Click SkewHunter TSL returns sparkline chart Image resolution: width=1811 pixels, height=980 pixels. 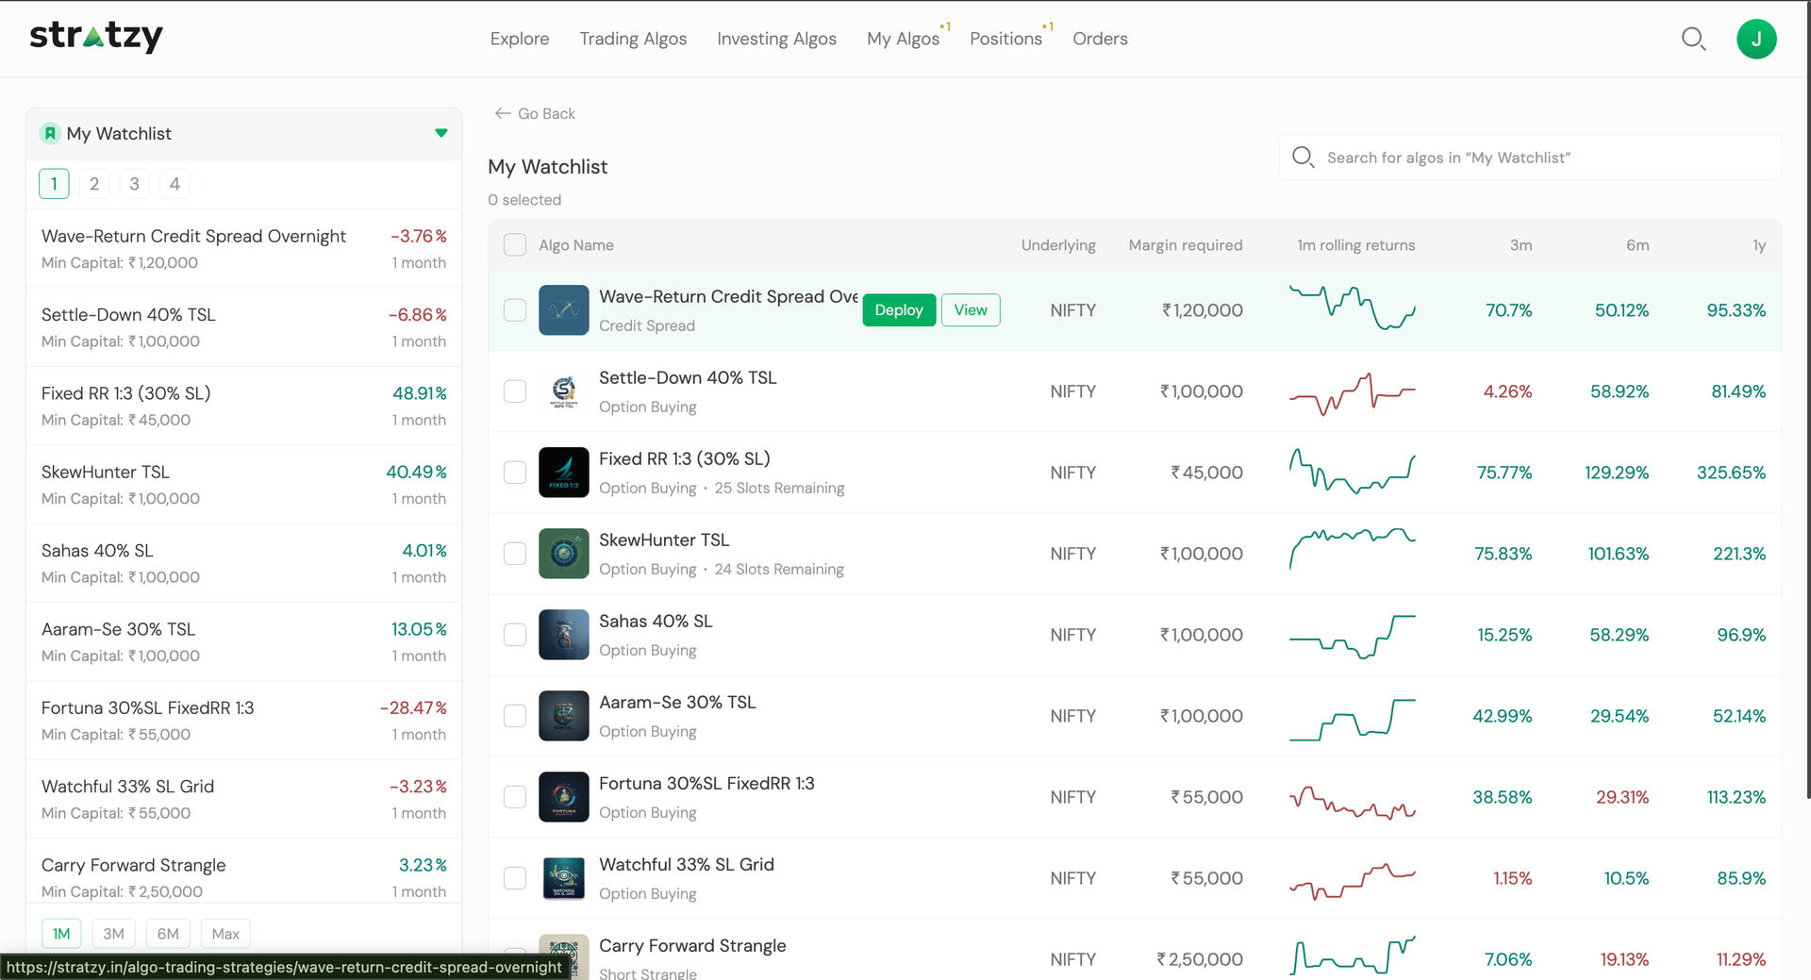pos(1353,550)
